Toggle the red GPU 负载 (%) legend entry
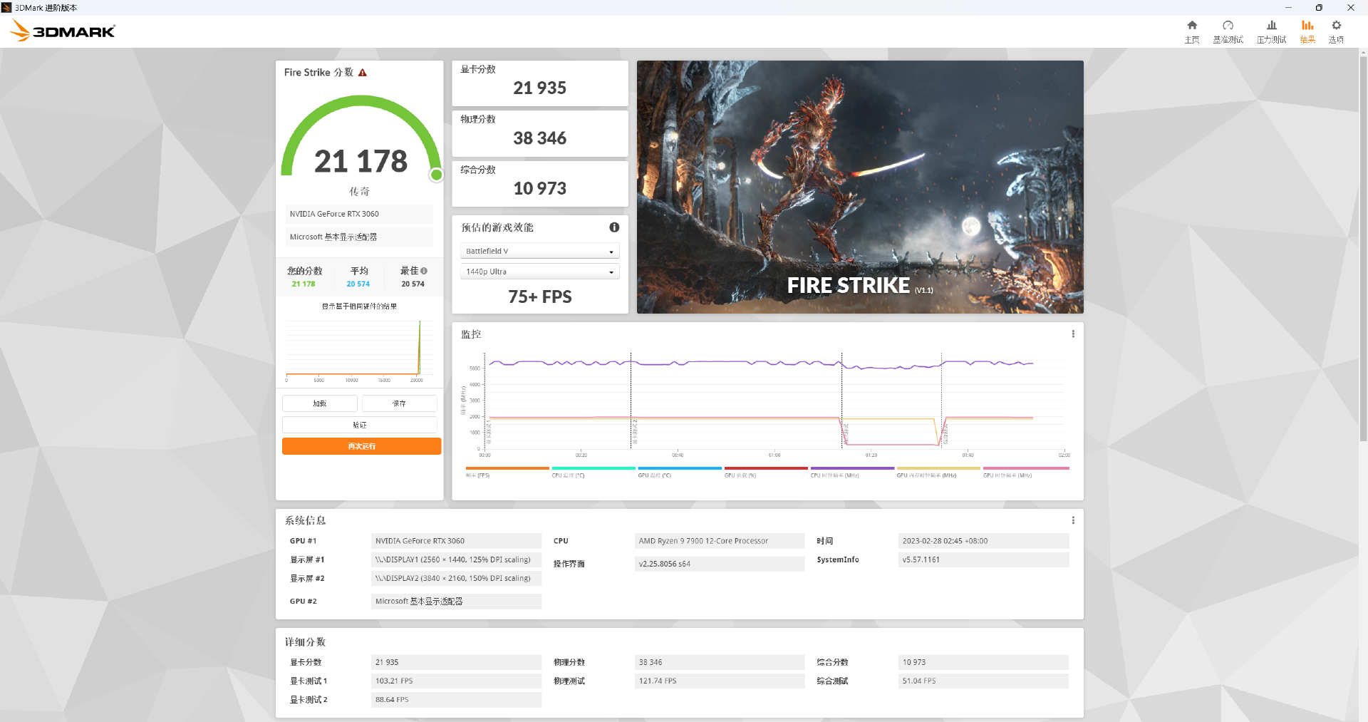The height and width of the screenshot is (722, 1368). click(766, 472)
